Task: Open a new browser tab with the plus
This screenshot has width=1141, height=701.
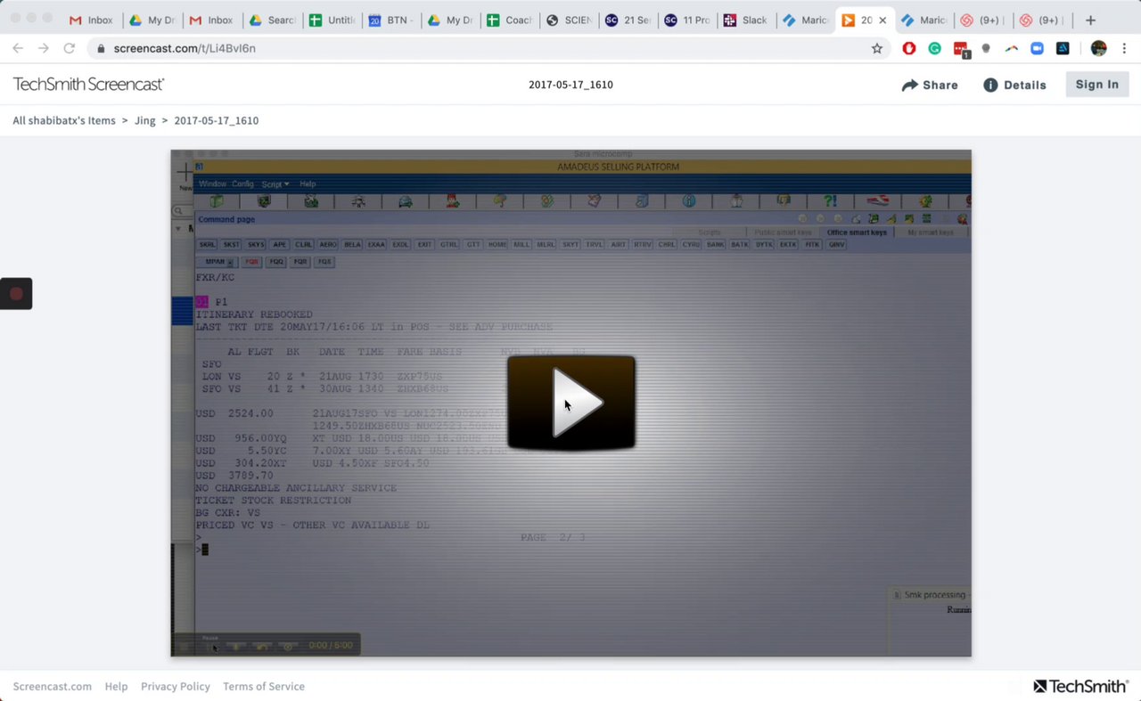Action: (x=1090, y=20)
